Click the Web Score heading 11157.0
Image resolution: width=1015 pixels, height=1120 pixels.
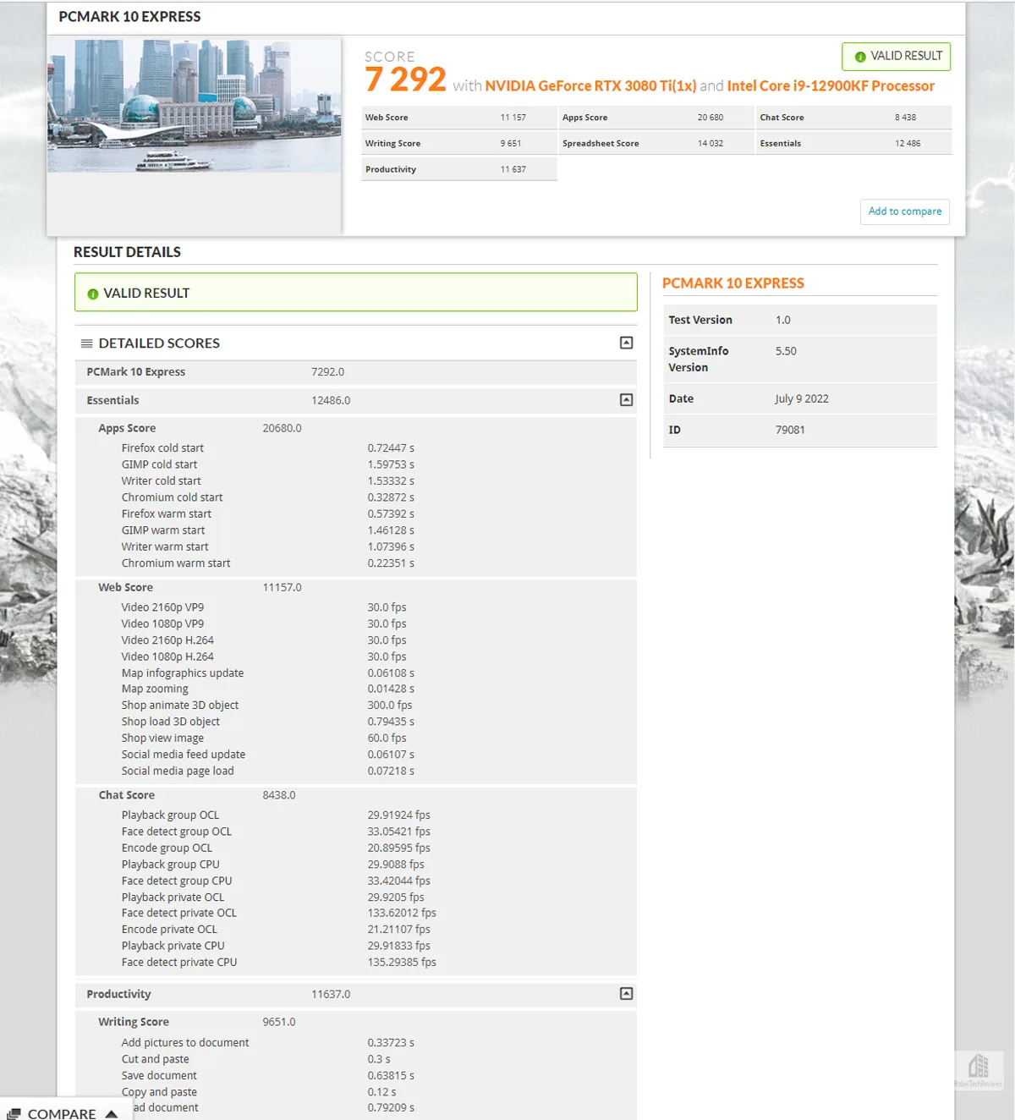pyautogui.click(x=200, y=588)
